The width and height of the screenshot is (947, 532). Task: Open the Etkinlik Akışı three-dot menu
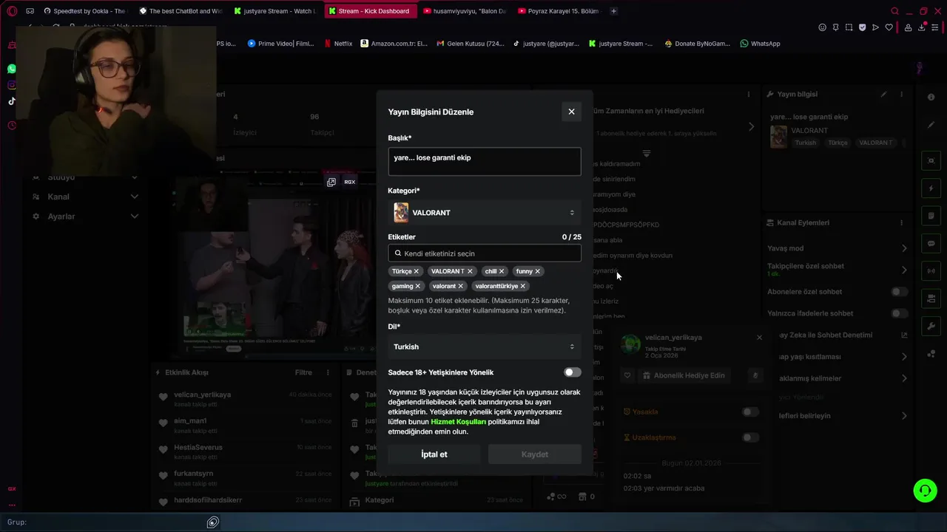pyautogui.click(x=328, y=372)
